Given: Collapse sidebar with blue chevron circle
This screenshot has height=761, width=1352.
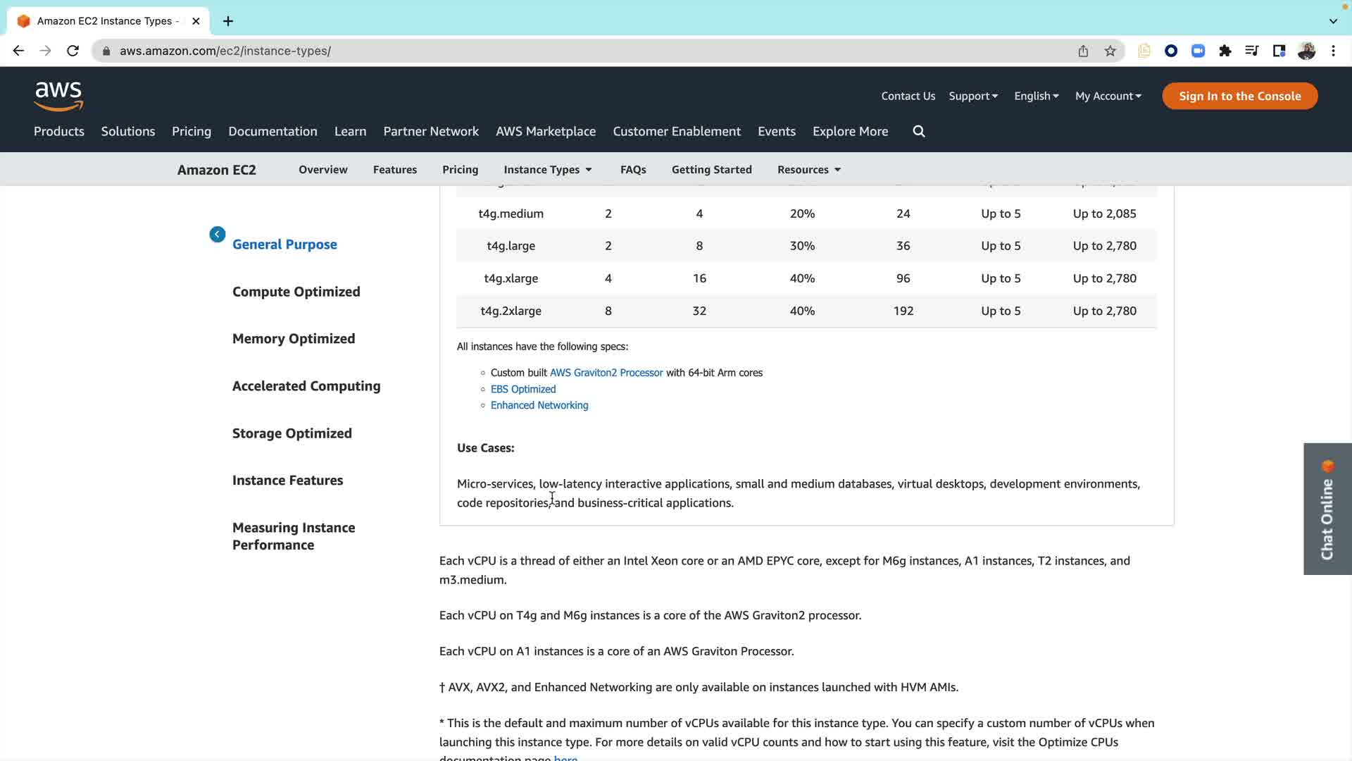Looking at the screenshot, I should (x=217, y=234).
